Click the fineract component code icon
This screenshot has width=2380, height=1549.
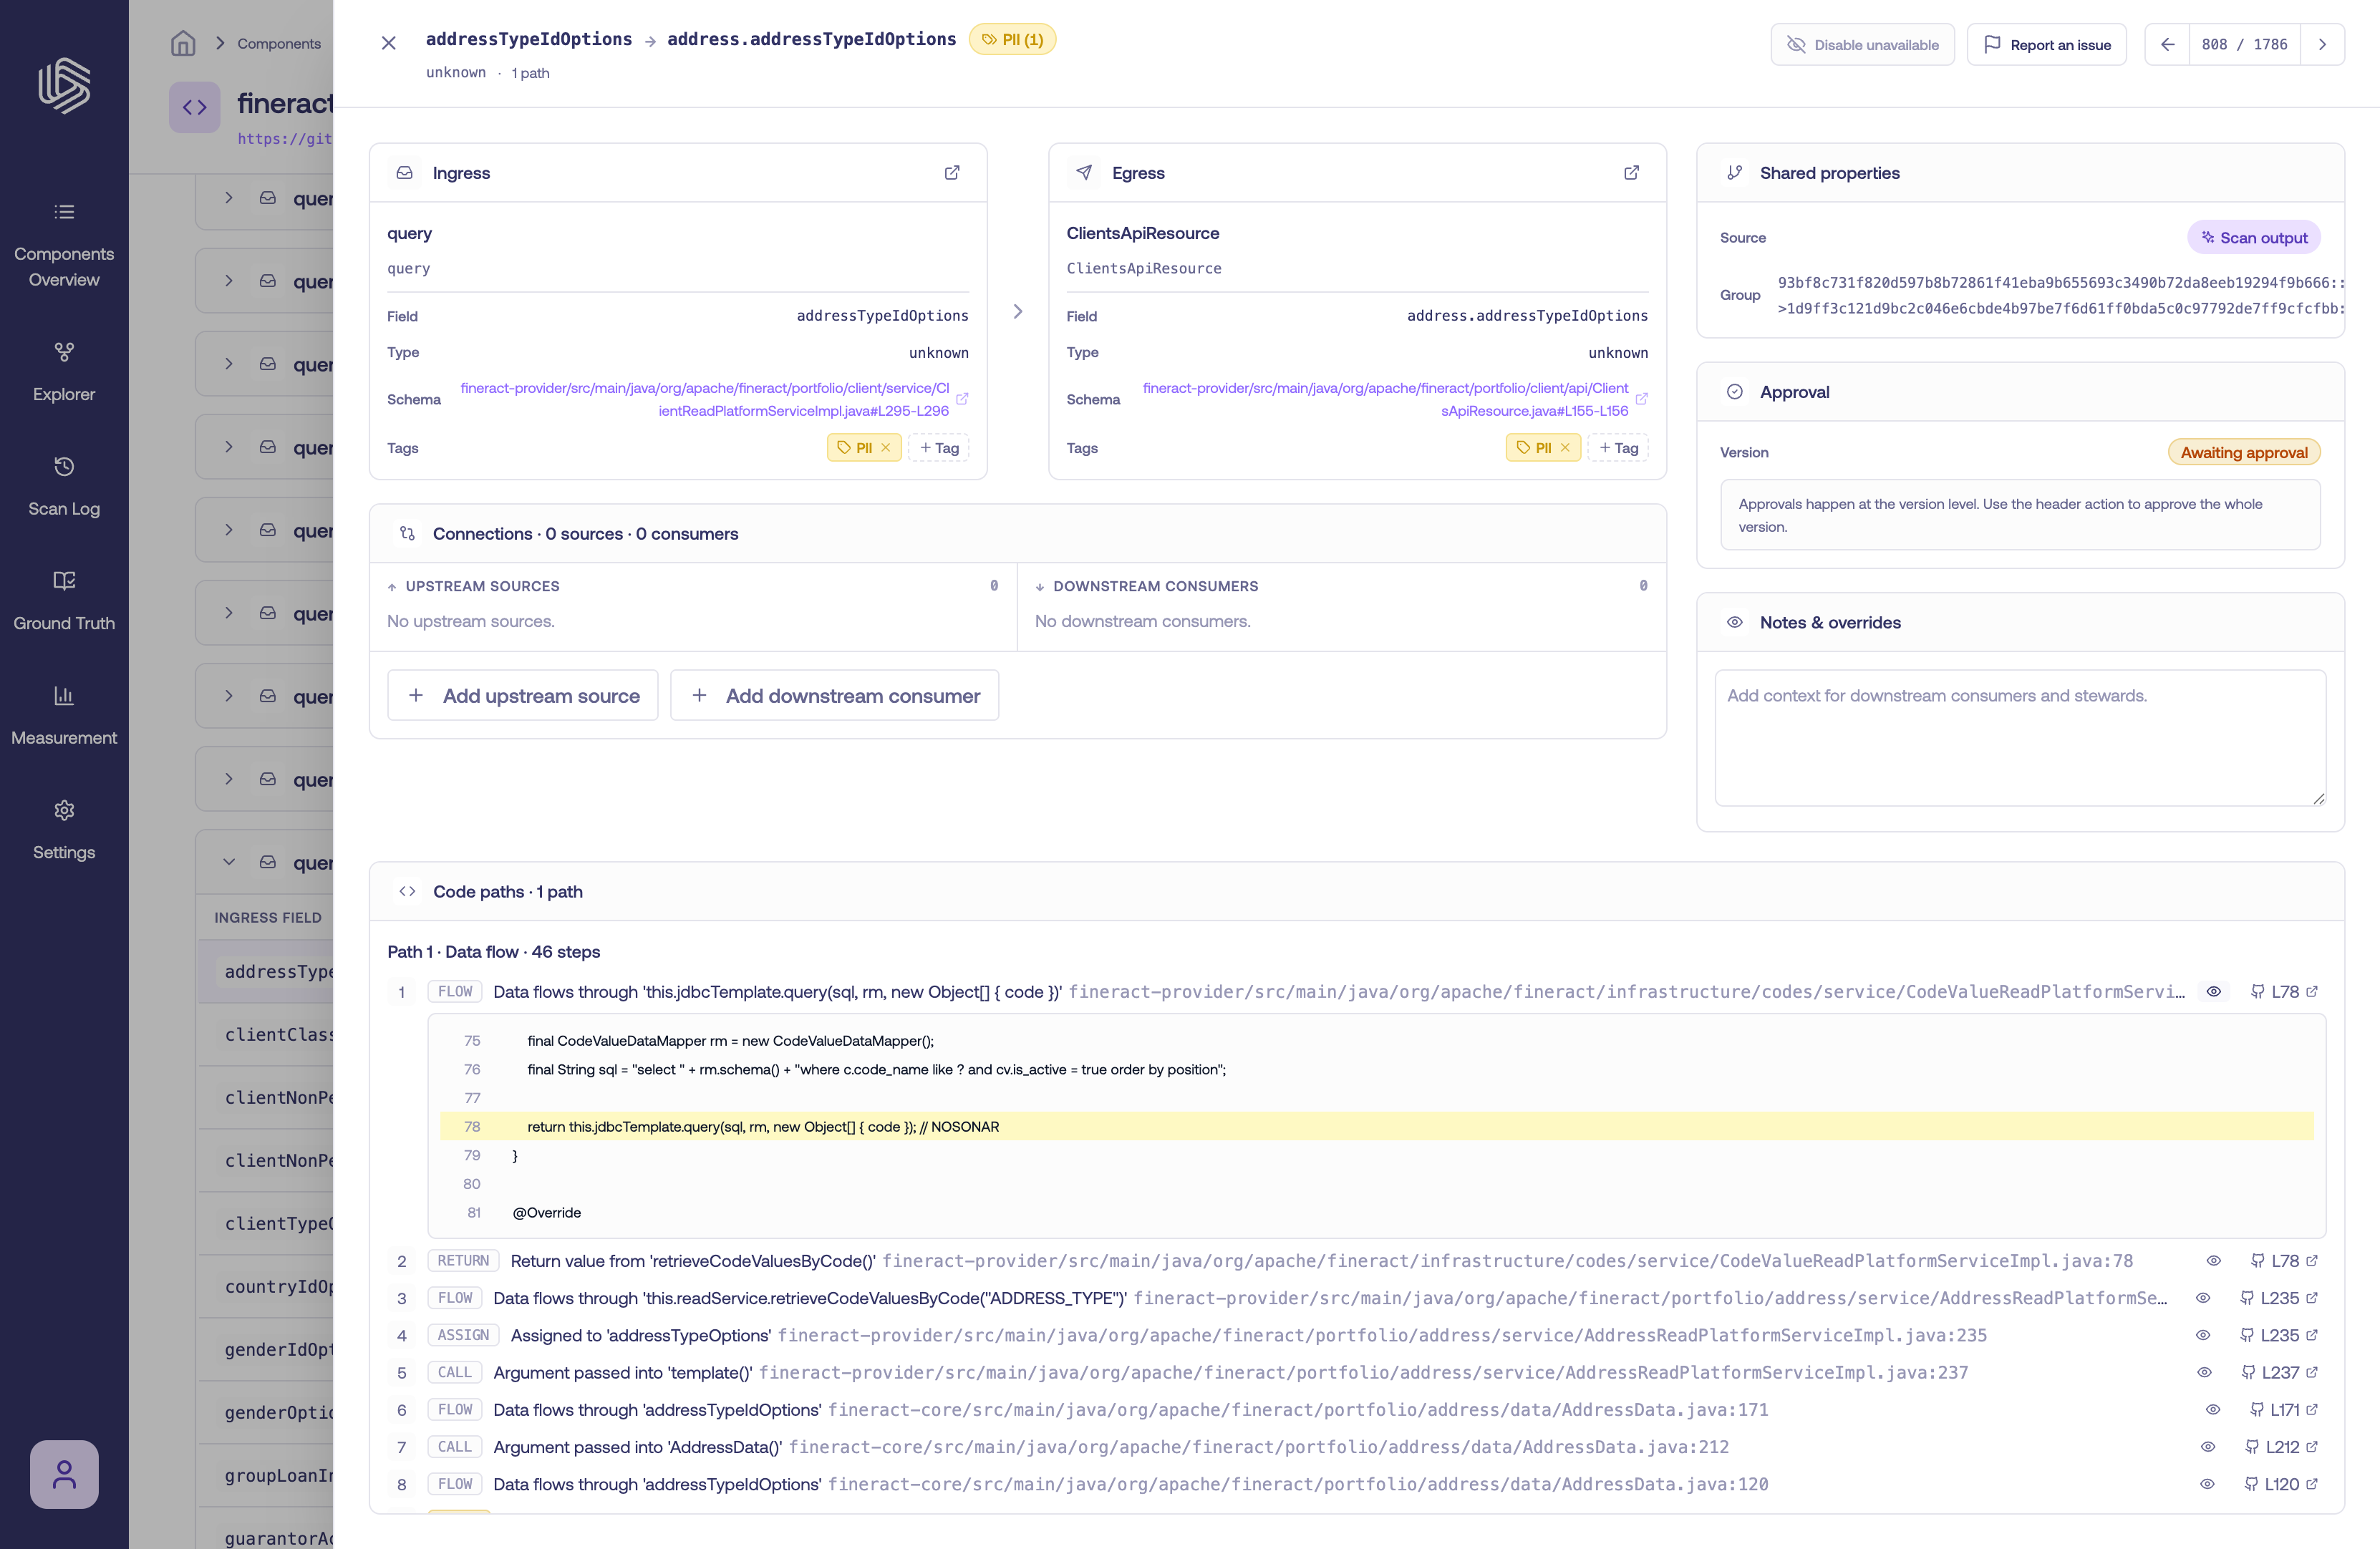click(194, 107)
